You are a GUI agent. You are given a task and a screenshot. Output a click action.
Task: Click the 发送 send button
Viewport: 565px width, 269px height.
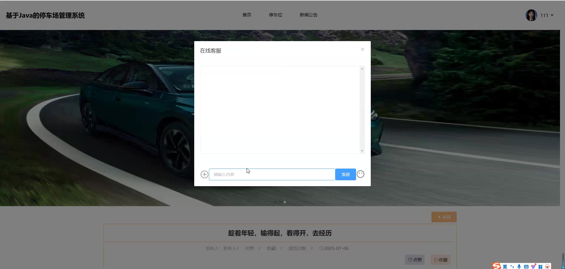[x=345, y=174]
